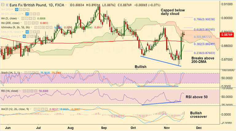This screenshot has height=131, width=236.
Task: Click the plus icon next to MA (5, close)
Action: point(30,18)
